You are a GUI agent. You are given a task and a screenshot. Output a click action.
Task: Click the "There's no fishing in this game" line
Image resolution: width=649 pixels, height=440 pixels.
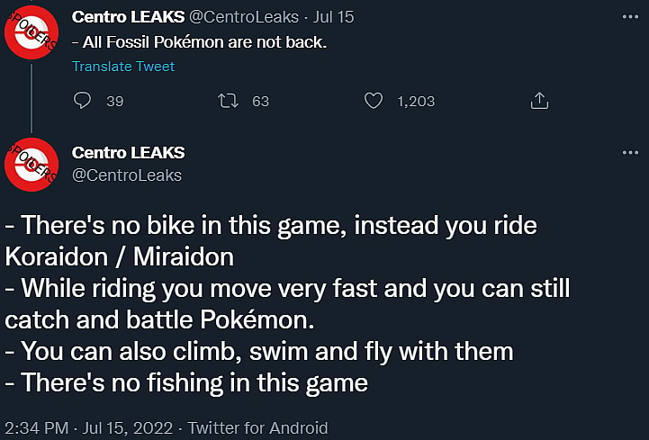[x=186, y=382]
